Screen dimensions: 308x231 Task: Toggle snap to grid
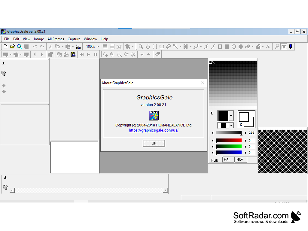pos(119,47)
